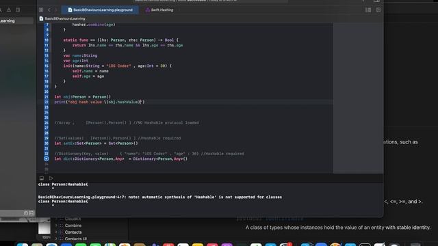Image resolution: width=438 pixels, height=246 pixels.
Task: Open the issue navigator warning icon
Action: pos(9,10)
